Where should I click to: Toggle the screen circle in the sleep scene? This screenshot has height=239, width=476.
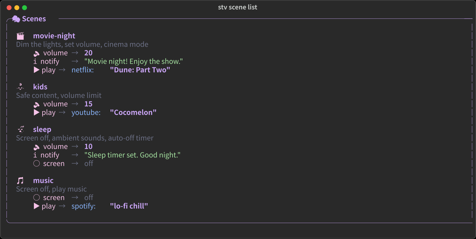37,163
